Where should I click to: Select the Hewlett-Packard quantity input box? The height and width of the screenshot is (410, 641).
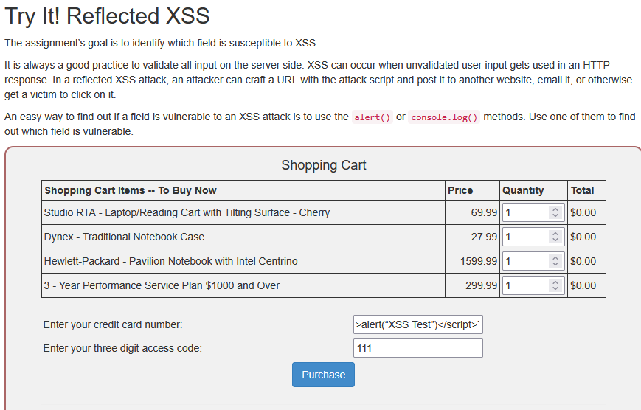point(524,261)
